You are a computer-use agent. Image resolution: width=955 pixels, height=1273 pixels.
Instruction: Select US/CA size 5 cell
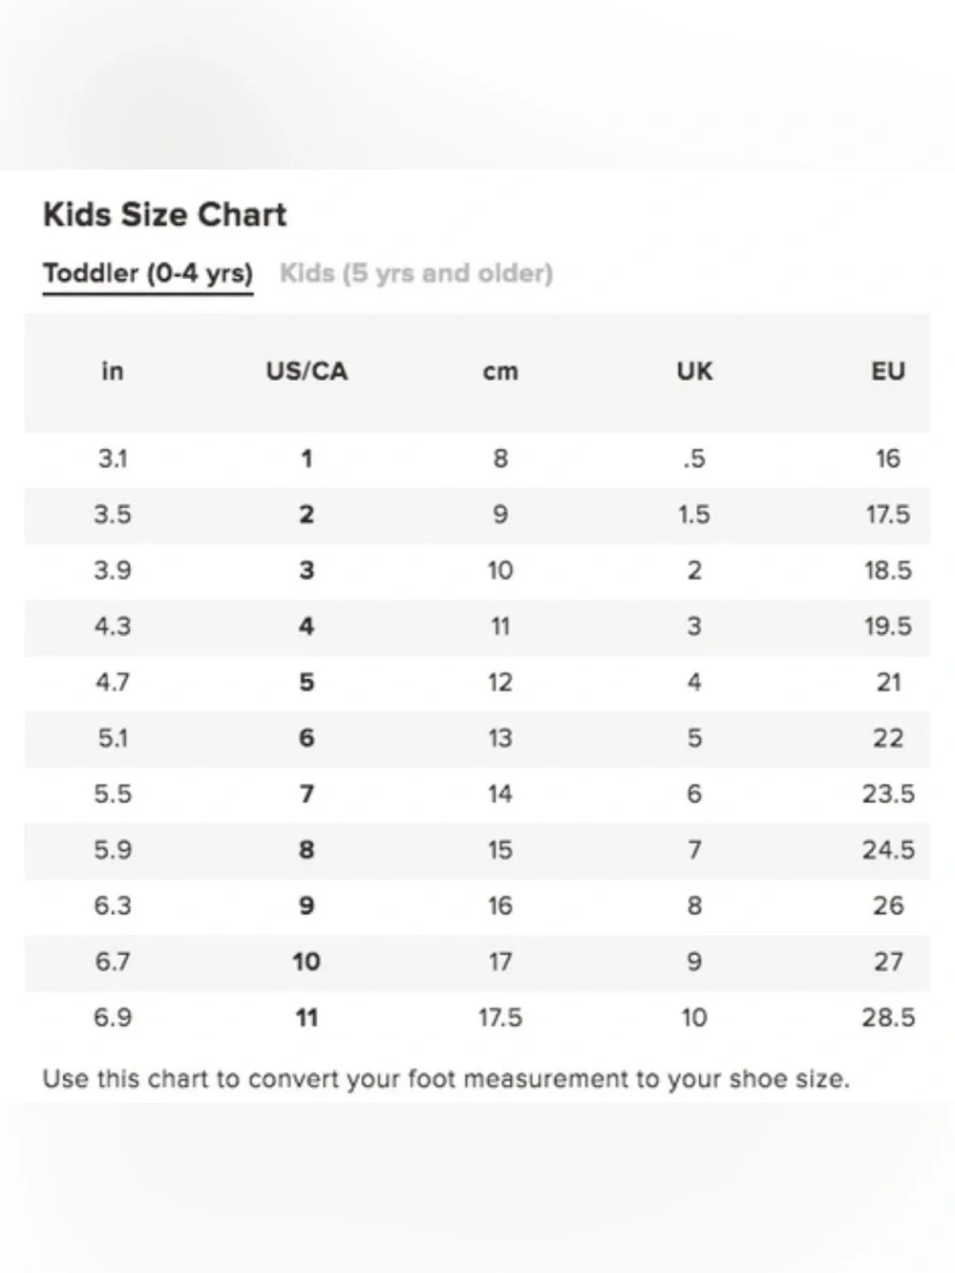click(307, 683)
